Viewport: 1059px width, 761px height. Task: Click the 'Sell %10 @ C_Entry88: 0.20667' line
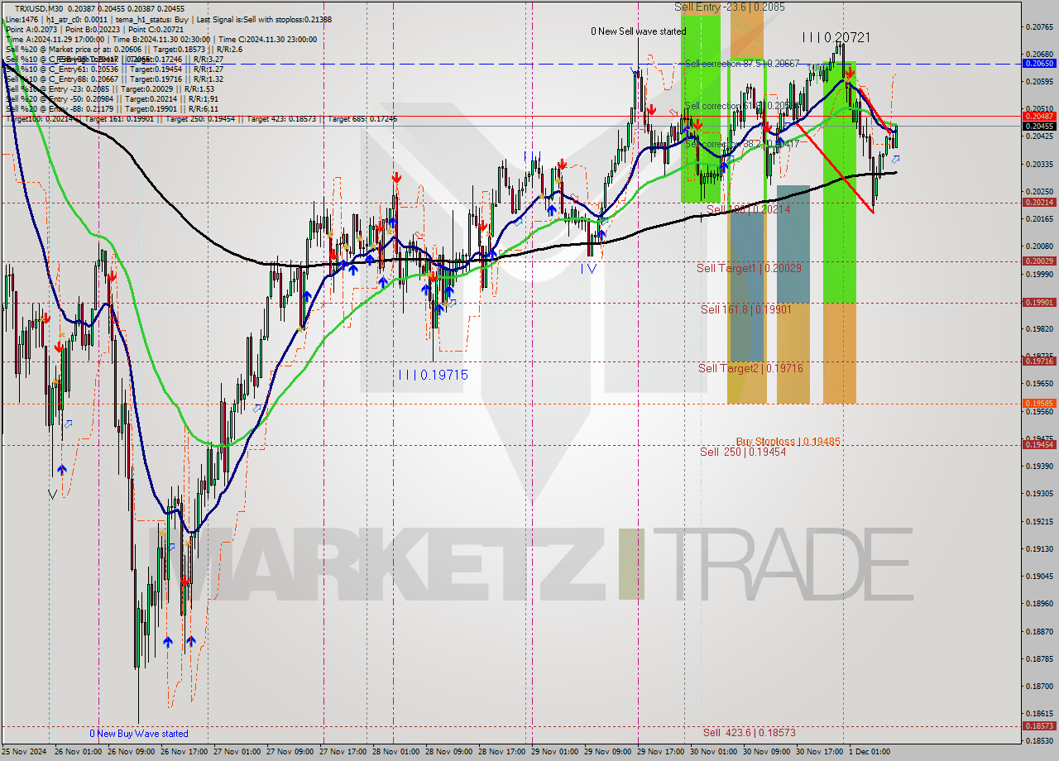(114, 79)
